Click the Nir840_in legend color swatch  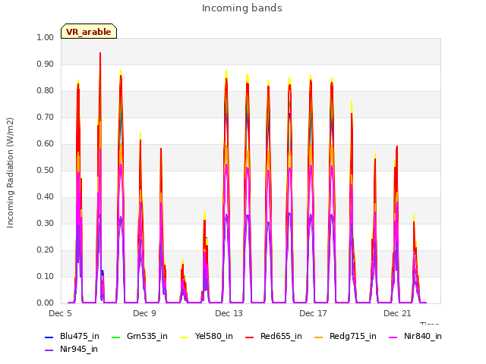coord(393,337)
